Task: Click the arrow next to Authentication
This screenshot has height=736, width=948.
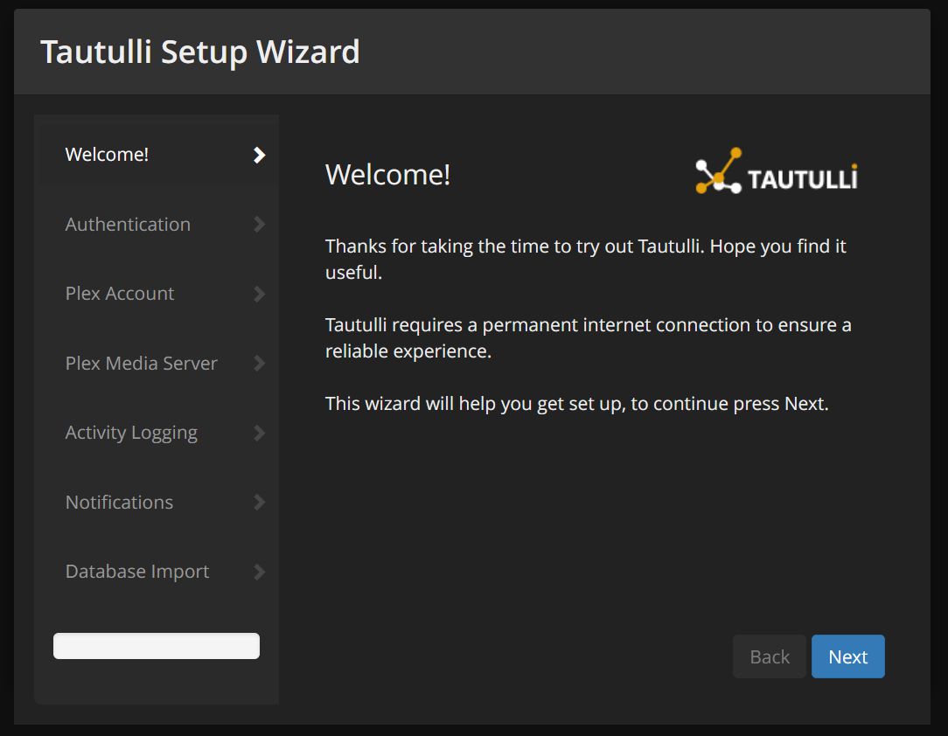Action: [x=259, y=225]
